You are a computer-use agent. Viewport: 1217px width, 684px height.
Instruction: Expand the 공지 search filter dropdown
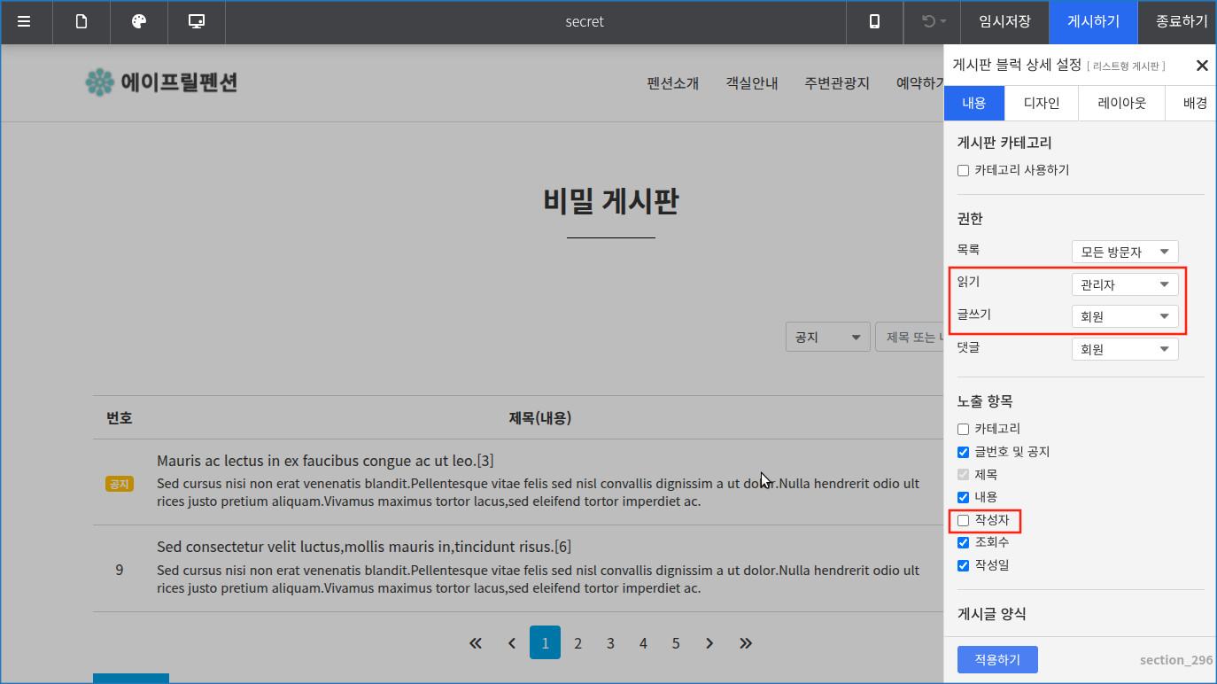tap(827, 337)
